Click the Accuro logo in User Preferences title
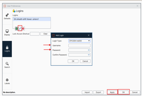The image size is (142, 96). click(5, 6)
